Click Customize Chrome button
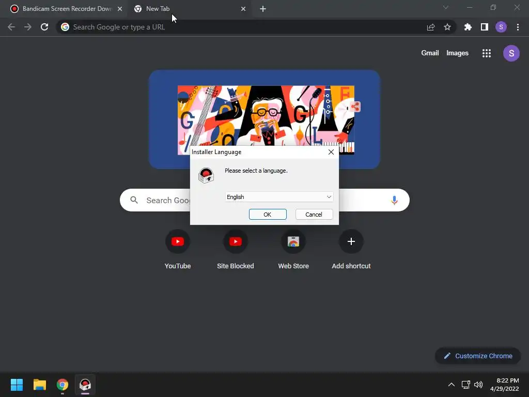Viewport: 529px width, 397px height. (x=478, y=356)
